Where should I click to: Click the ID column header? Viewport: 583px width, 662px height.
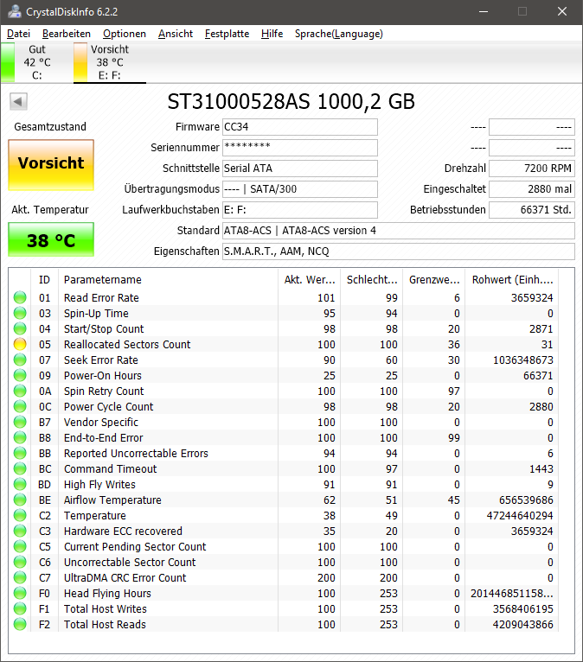click(44, 280)
